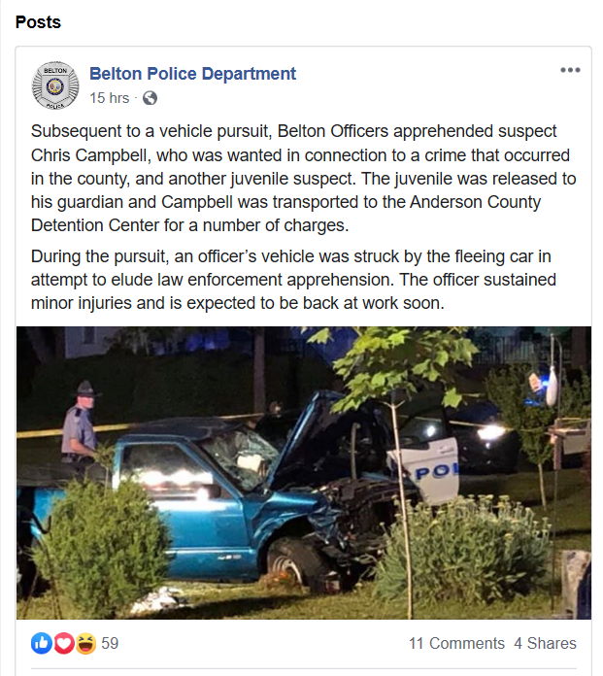Click the public globe audience icon

(150, 98)
